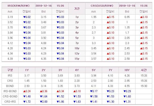This screenshot has width=154, height=106.
Task: Click the CRS-IRS 2Y down arrow 2.00
Action: coord(44,102)
